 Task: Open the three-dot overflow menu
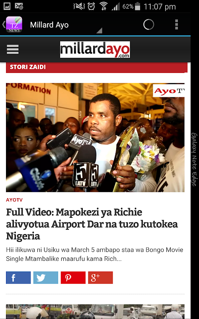click(176, 25)
